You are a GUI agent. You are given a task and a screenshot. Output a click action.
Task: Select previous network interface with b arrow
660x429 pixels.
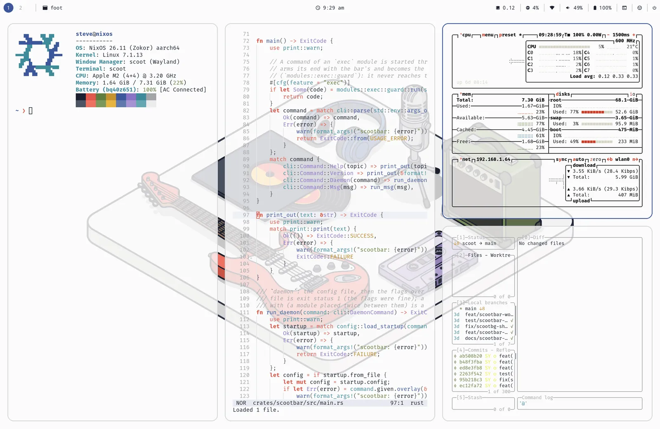610,160
